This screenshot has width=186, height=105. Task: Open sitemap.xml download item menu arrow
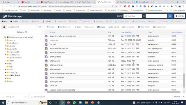[x=26, y=97]
